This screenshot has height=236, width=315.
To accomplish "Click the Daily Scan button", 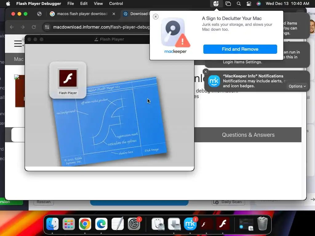I will tap(229, 202).
